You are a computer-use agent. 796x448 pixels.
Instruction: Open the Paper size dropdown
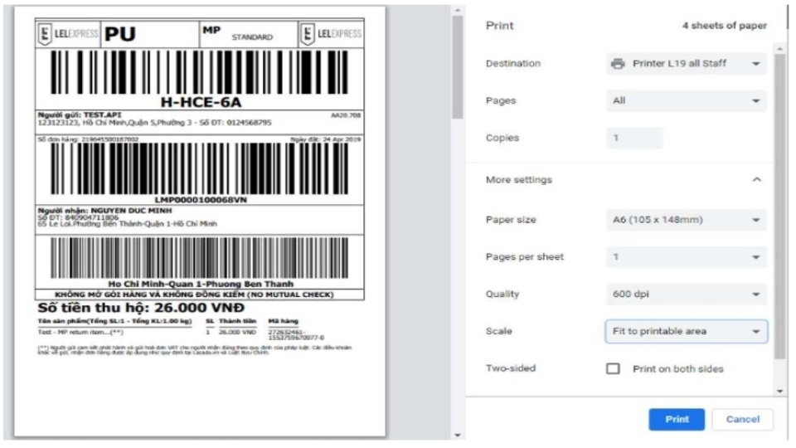[686, 220]
